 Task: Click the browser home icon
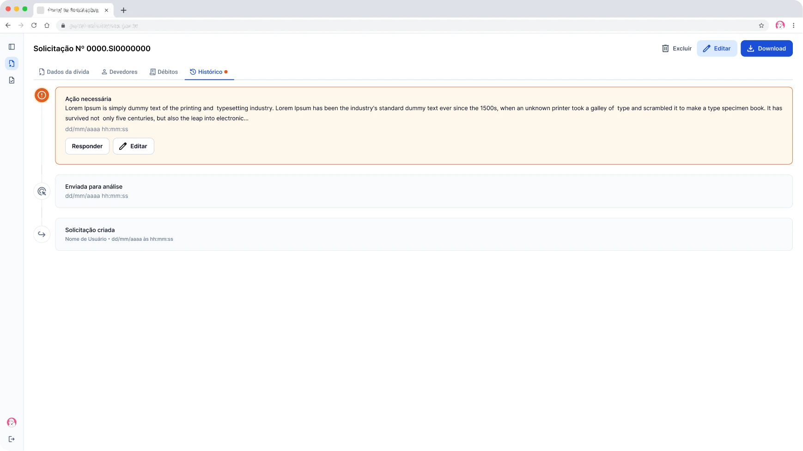(x=47, y=25)
